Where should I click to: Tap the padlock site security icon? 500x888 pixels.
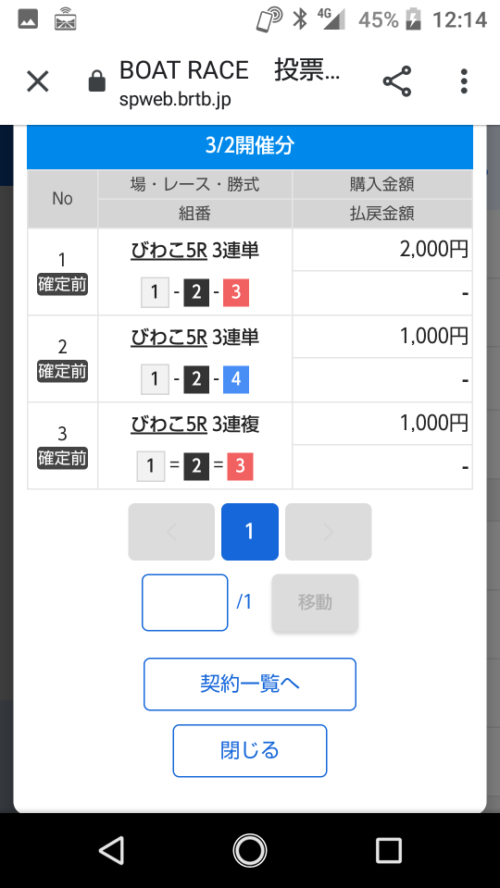pos(97,81)
